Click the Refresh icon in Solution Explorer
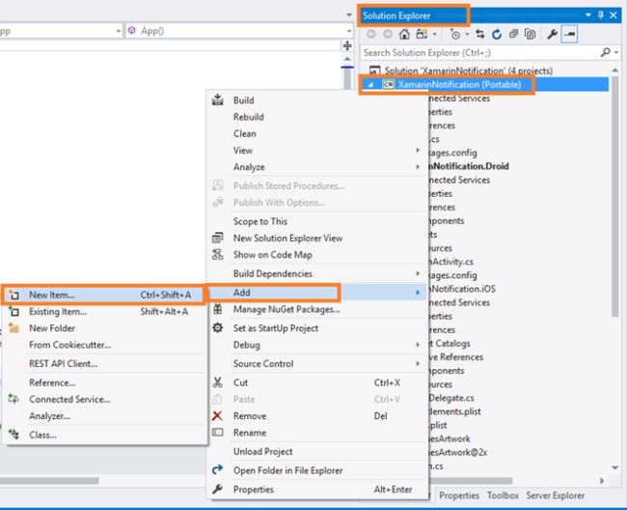 497,35
